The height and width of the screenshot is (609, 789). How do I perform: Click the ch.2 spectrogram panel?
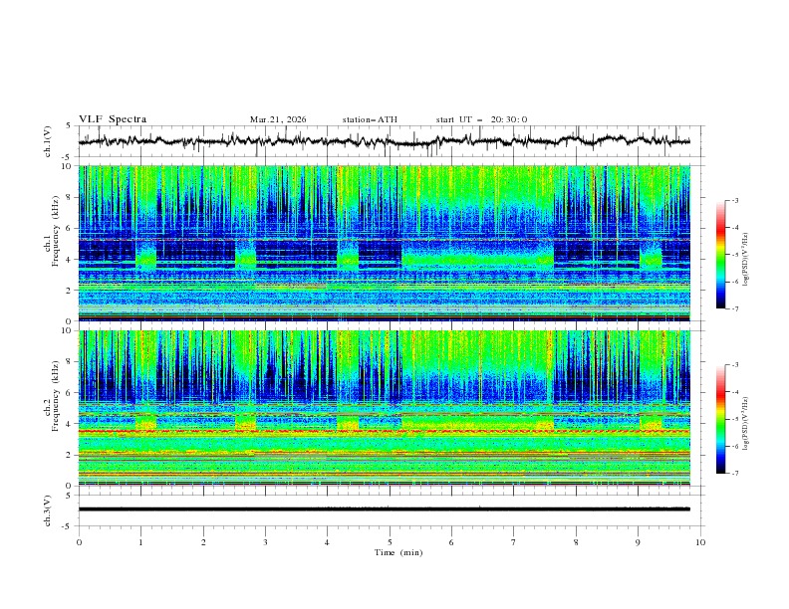click(x=385, y=408)
